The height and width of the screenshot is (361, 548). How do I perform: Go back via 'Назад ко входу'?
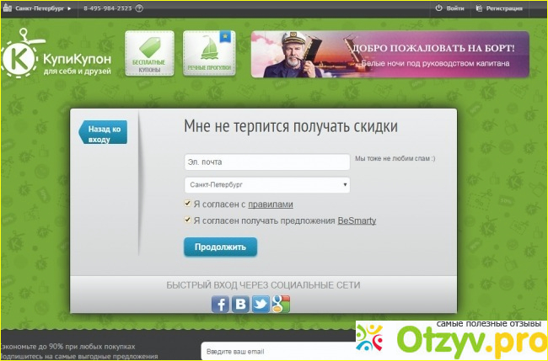(x=104, y=134)
